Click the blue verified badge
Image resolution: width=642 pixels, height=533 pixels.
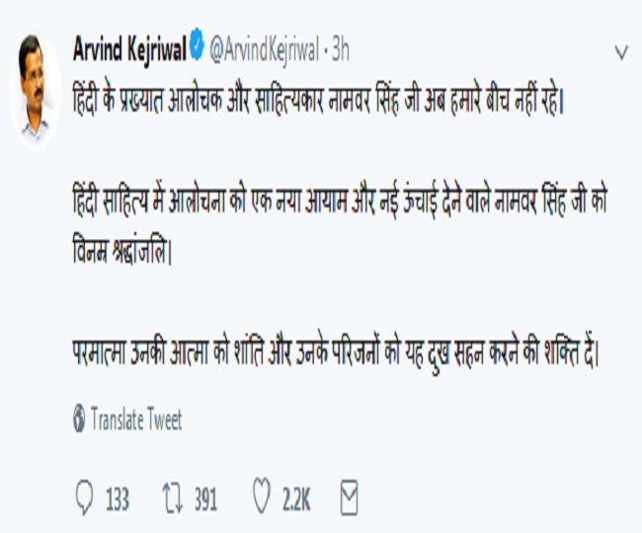[x=198, y=47]
